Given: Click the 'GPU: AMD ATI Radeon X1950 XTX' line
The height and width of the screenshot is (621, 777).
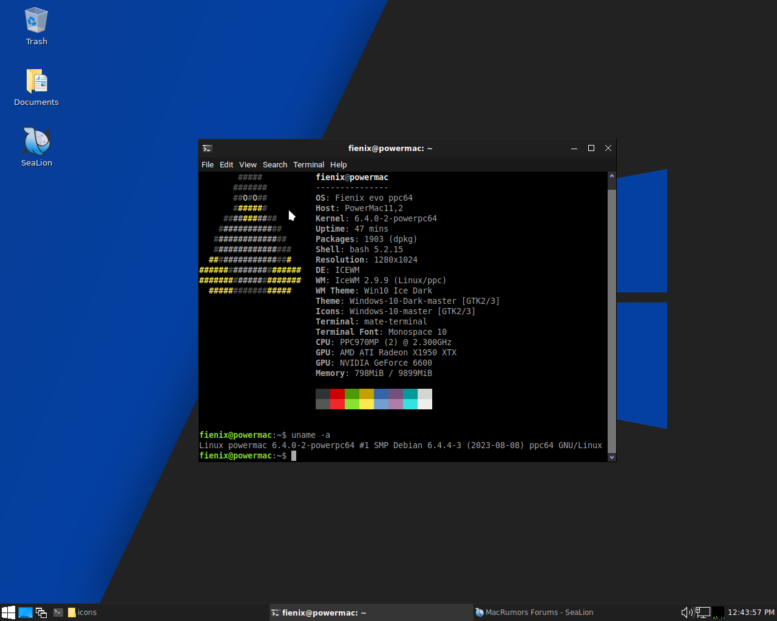Looking at the screenshot, I should click(x=386, y=352).
